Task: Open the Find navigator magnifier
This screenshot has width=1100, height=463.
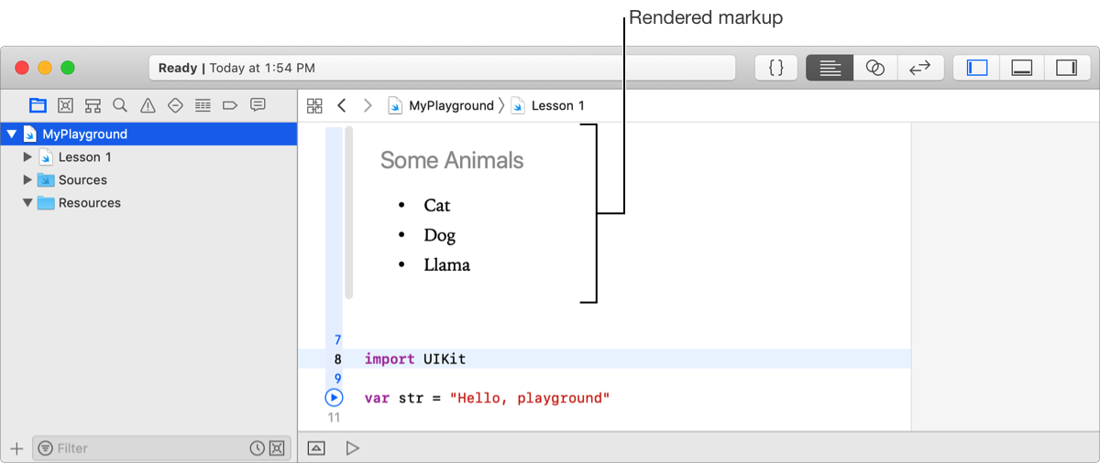Action: tap(120, 105)
